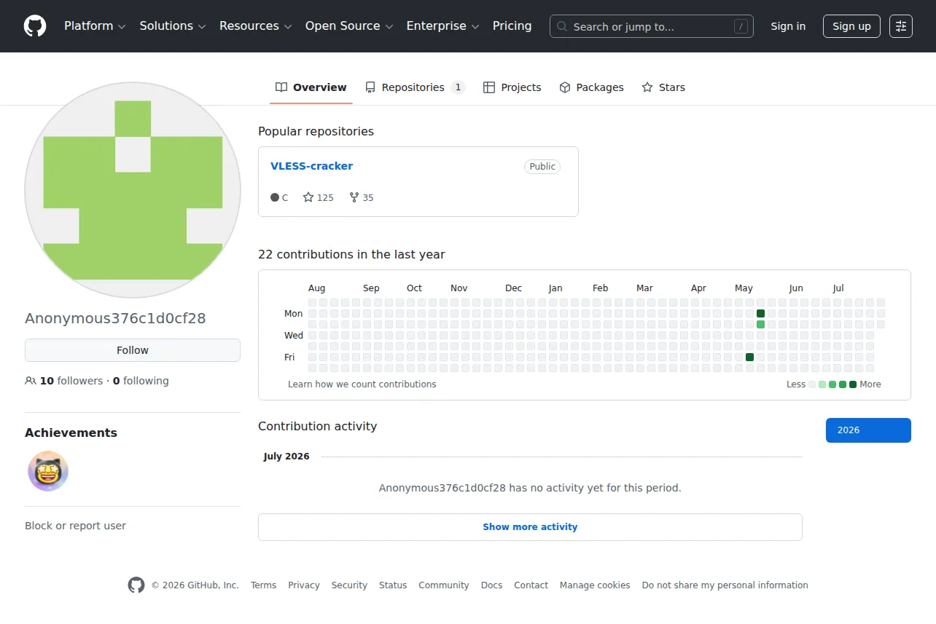Open the Projects tab
Screen dimensions: 936x624
click(512, 87)
